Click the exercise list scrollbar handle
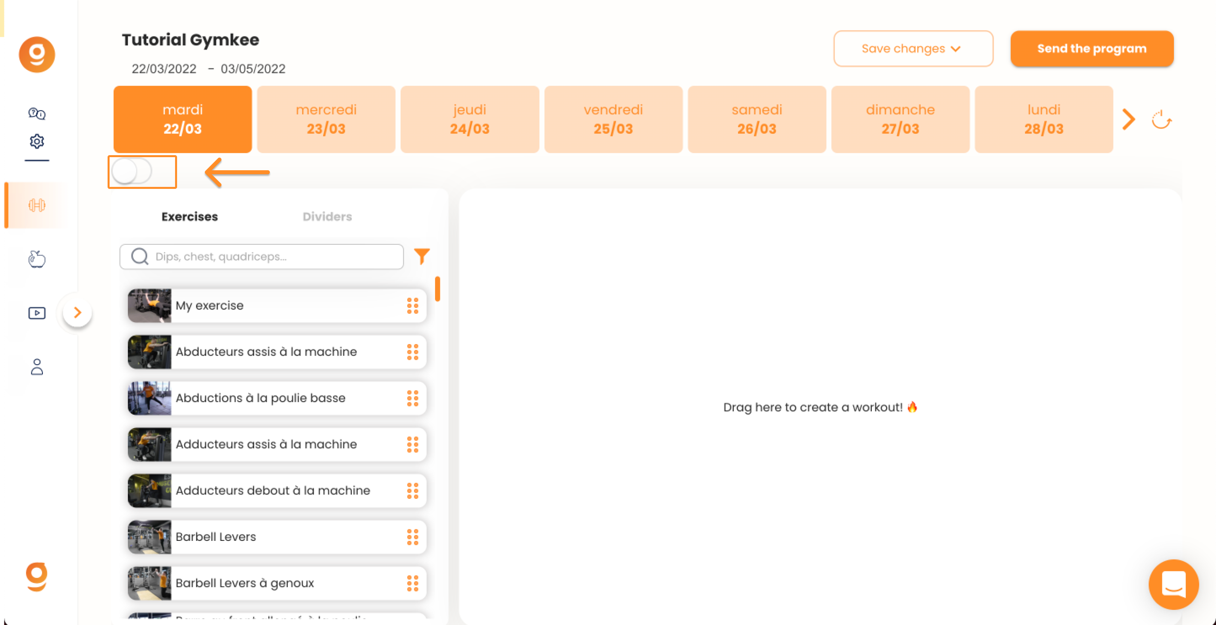The width and height of the screenshot is (1216, 625). [437, 288]
